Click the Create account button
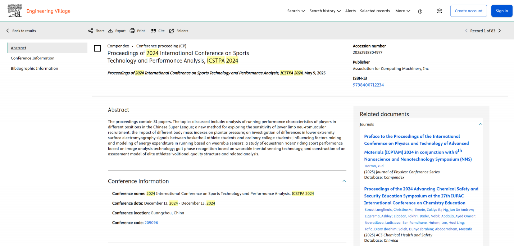 point(469,11)
